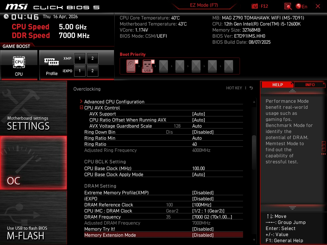Image resolution: width=327 pixels, height=245 pixels.
Task: Open the OC overclocking section
Action: 33,163
